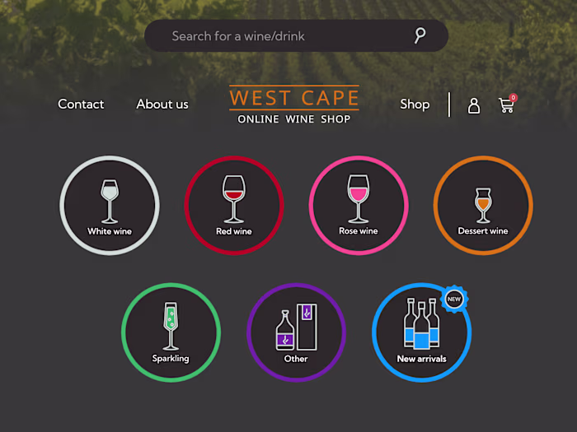Click the Dessert wine label text
Screen dimensions: 577x432
[x=483, y=231]
